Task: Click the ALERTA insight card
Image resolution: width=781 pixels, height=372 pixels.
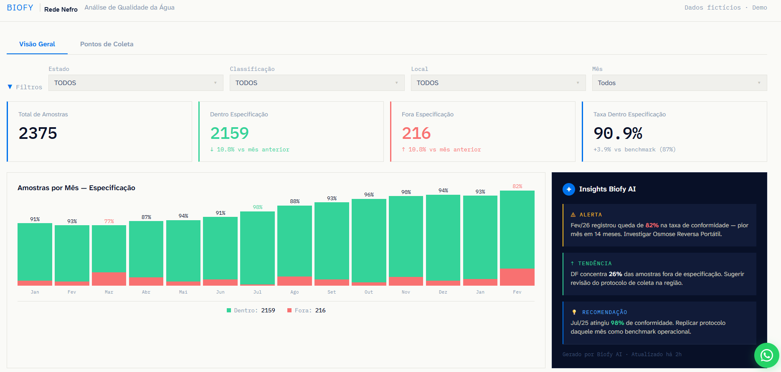Action: tap(659, 225)
